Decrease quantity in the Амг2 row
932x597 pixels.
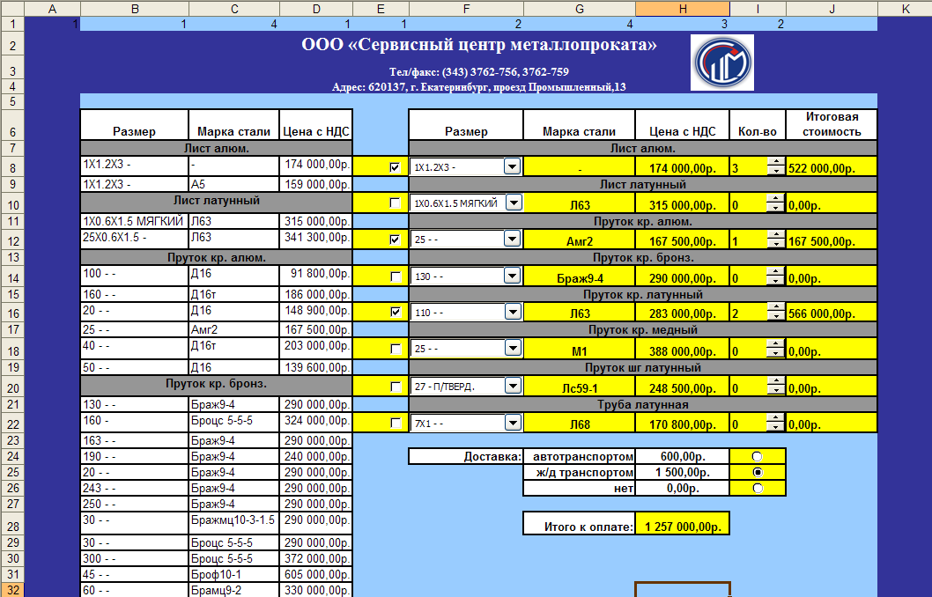click(x=775, y=244)
